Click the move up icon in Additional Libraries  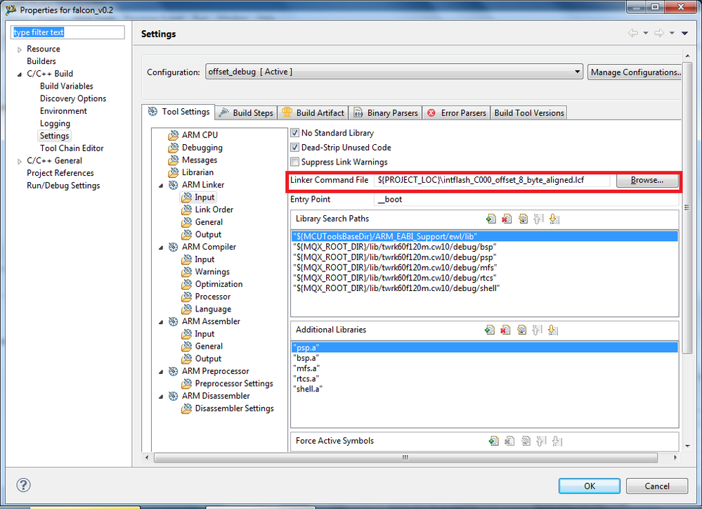[x=537, y=330]
